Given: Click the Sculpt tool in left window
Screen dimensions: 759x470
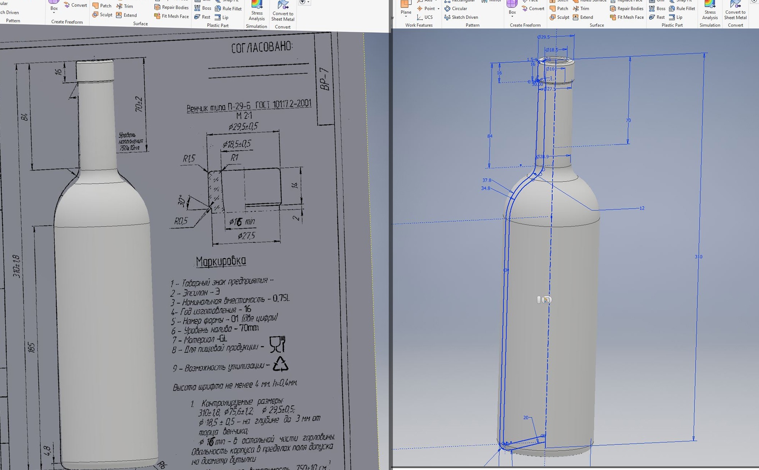Looking at the screenshot, I should click(106, 15).
